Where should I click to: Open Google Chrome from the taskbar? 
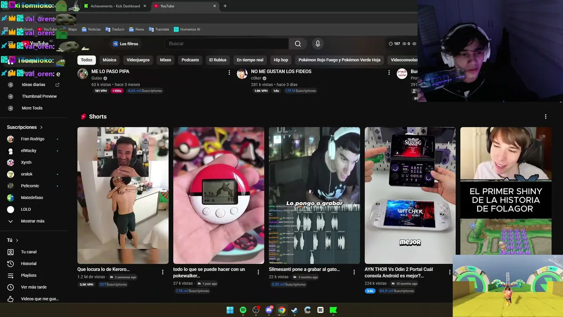(x=281, y=310)
